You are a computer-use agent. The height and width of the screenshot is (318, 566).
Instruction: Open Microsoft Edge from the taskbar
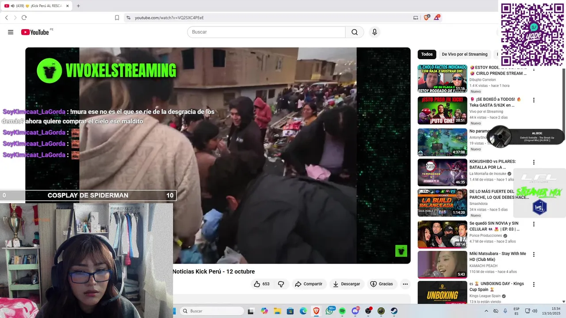click(x=303, y=311)
